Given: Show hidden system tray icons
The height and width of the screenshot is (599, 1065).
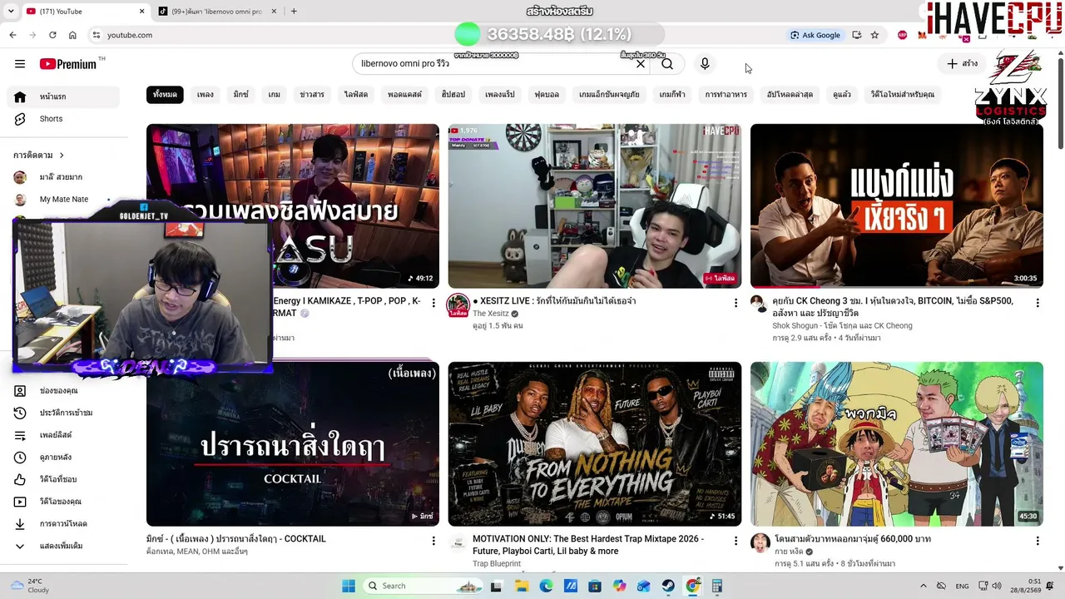Looking at the screenshot, I should click(923, 586).
